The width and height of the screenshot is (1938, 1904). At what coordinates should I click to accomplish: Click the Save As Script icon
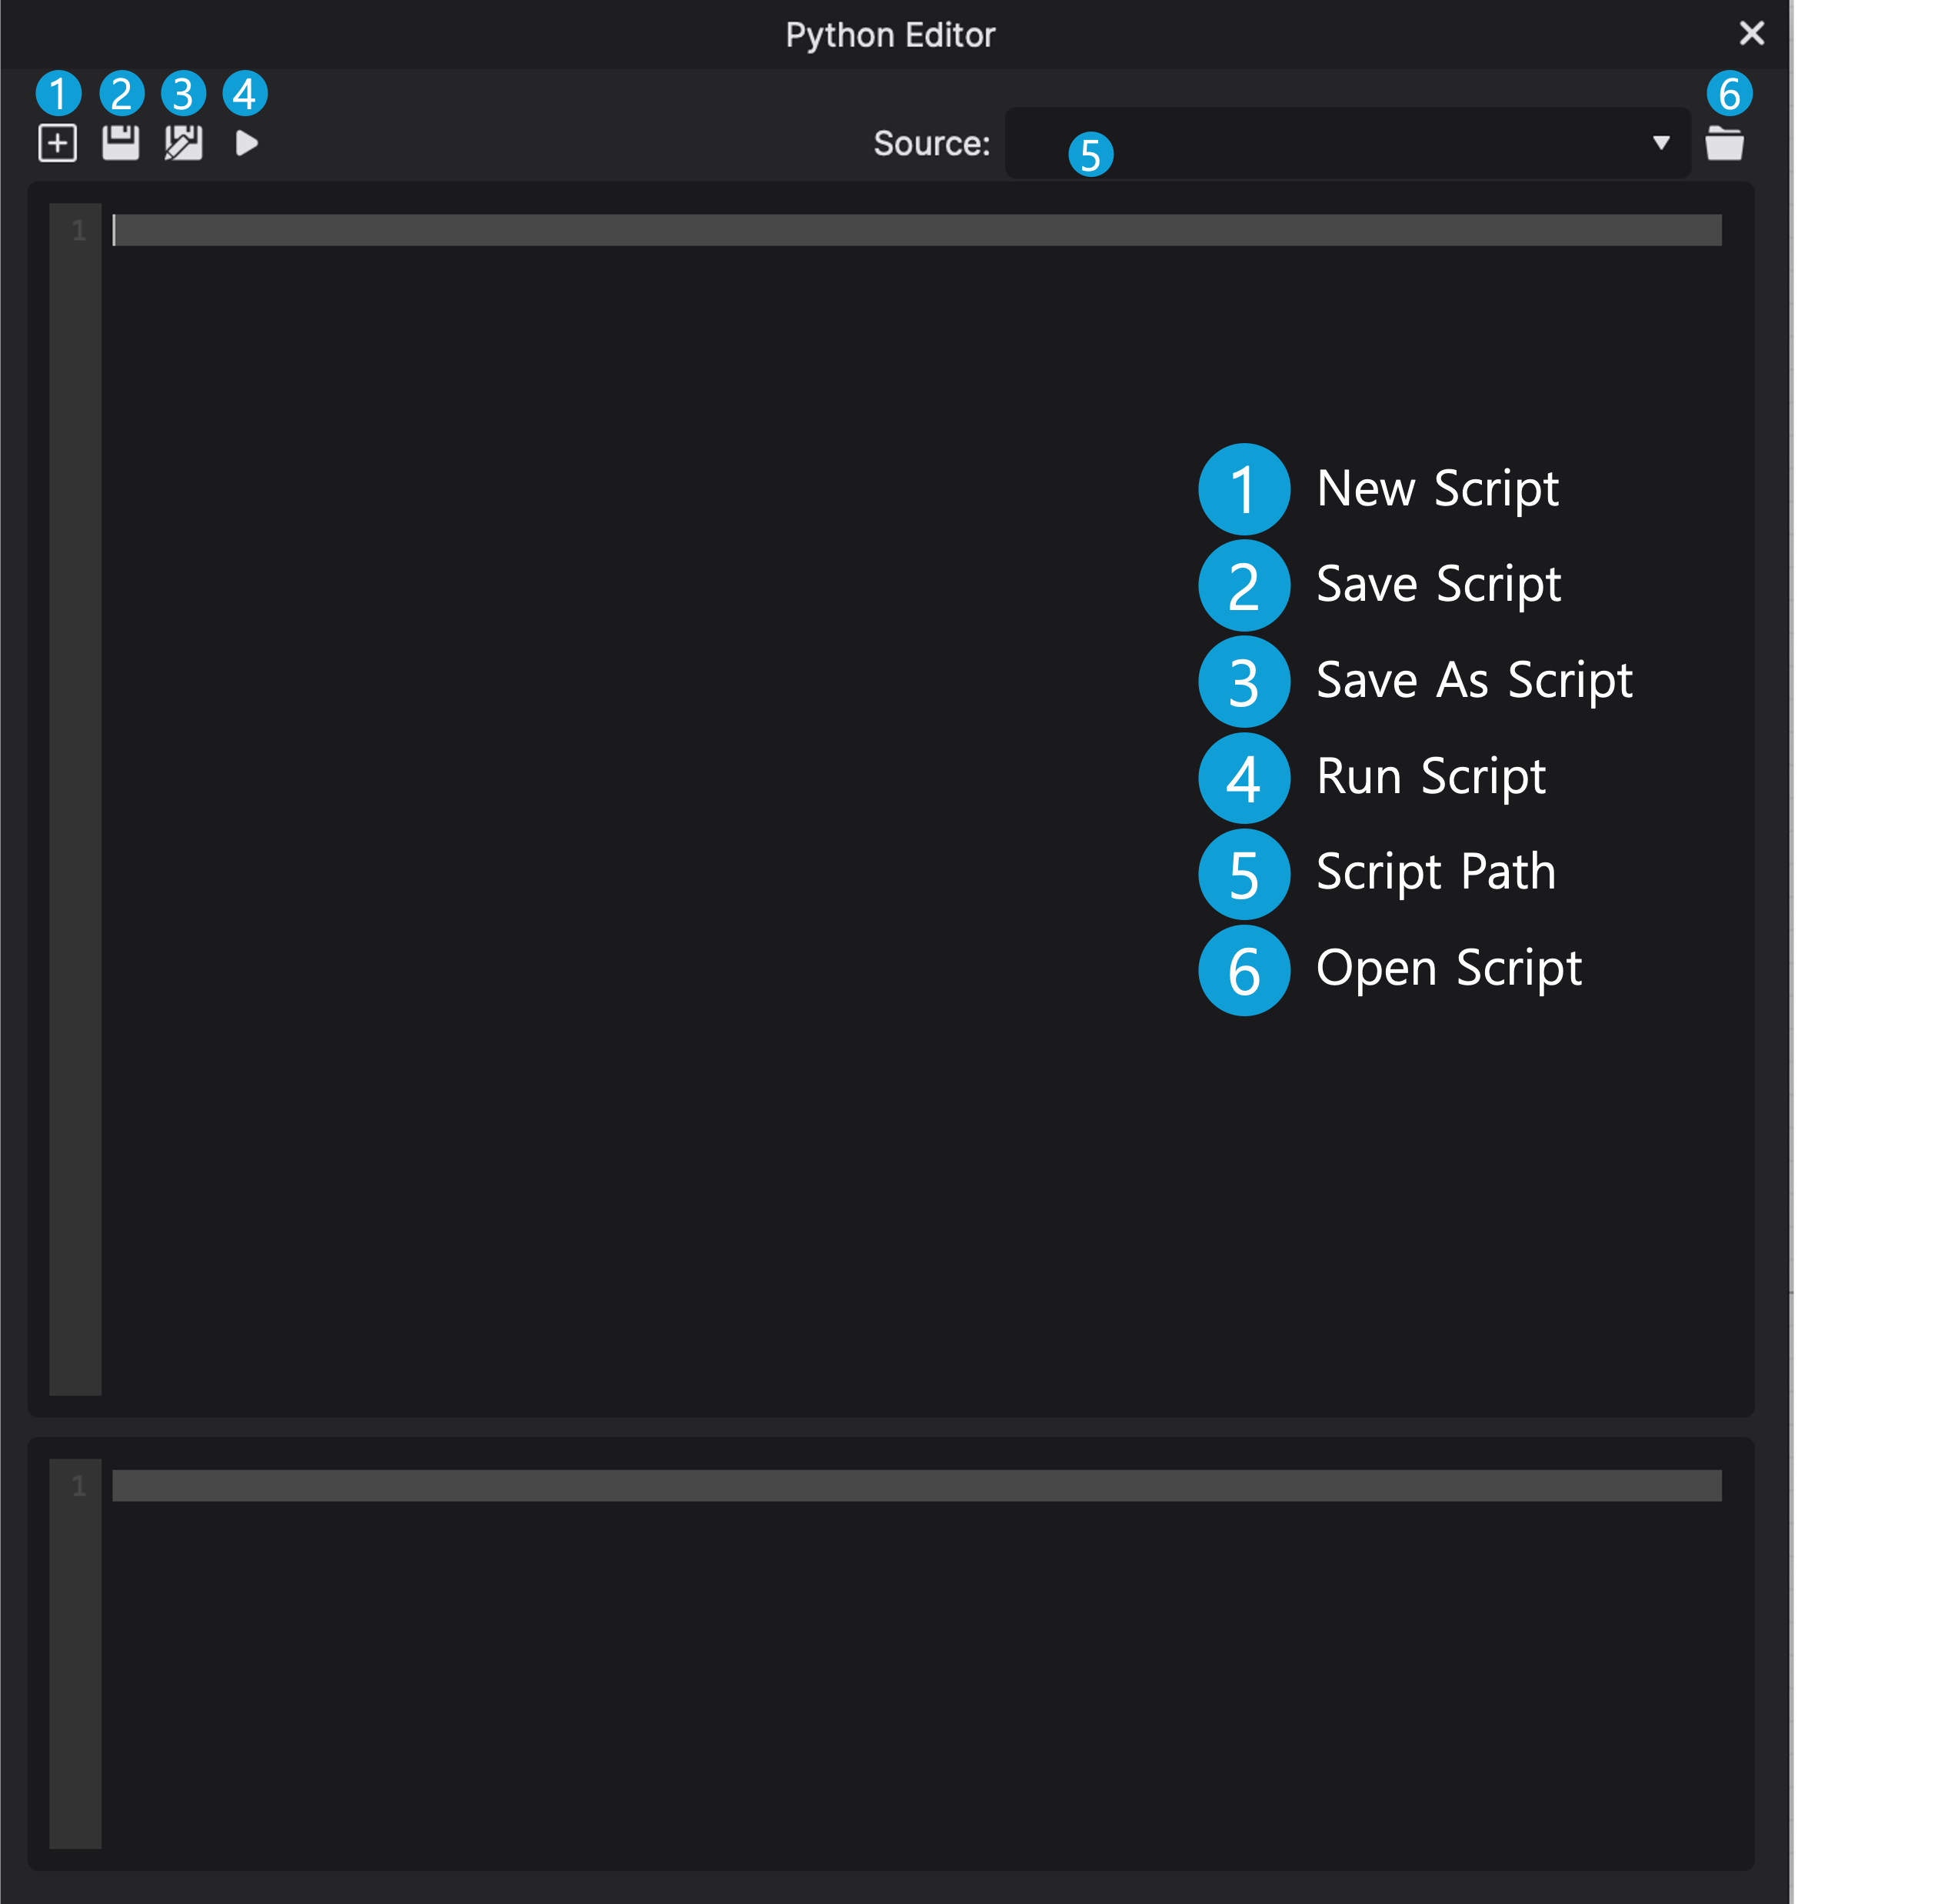(184, 143)
